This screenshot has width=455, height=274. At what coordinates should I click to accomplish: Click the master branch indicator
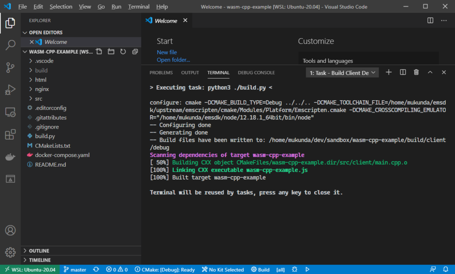pyautogui.click(x=75, y=270)
